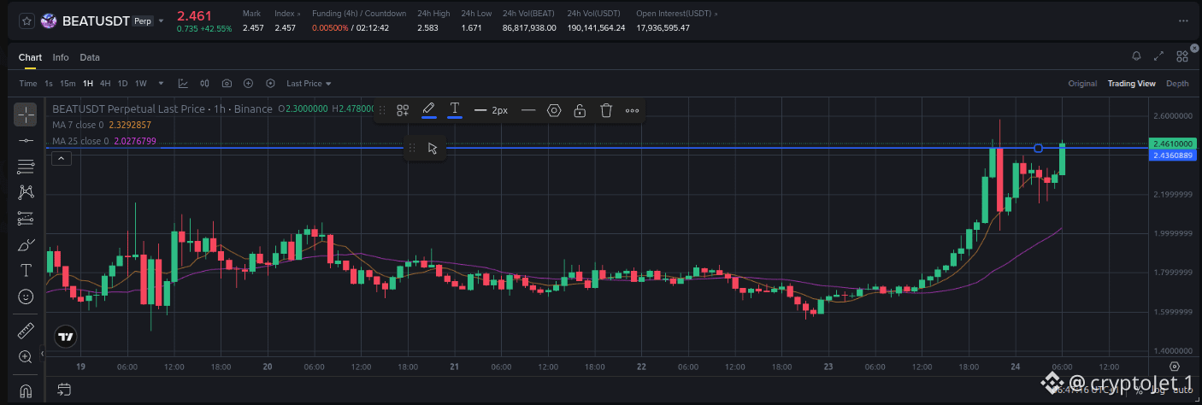This screenshot has width=1202, height=405.
Task: Select Depth chart view
Action: point(1177,83)
